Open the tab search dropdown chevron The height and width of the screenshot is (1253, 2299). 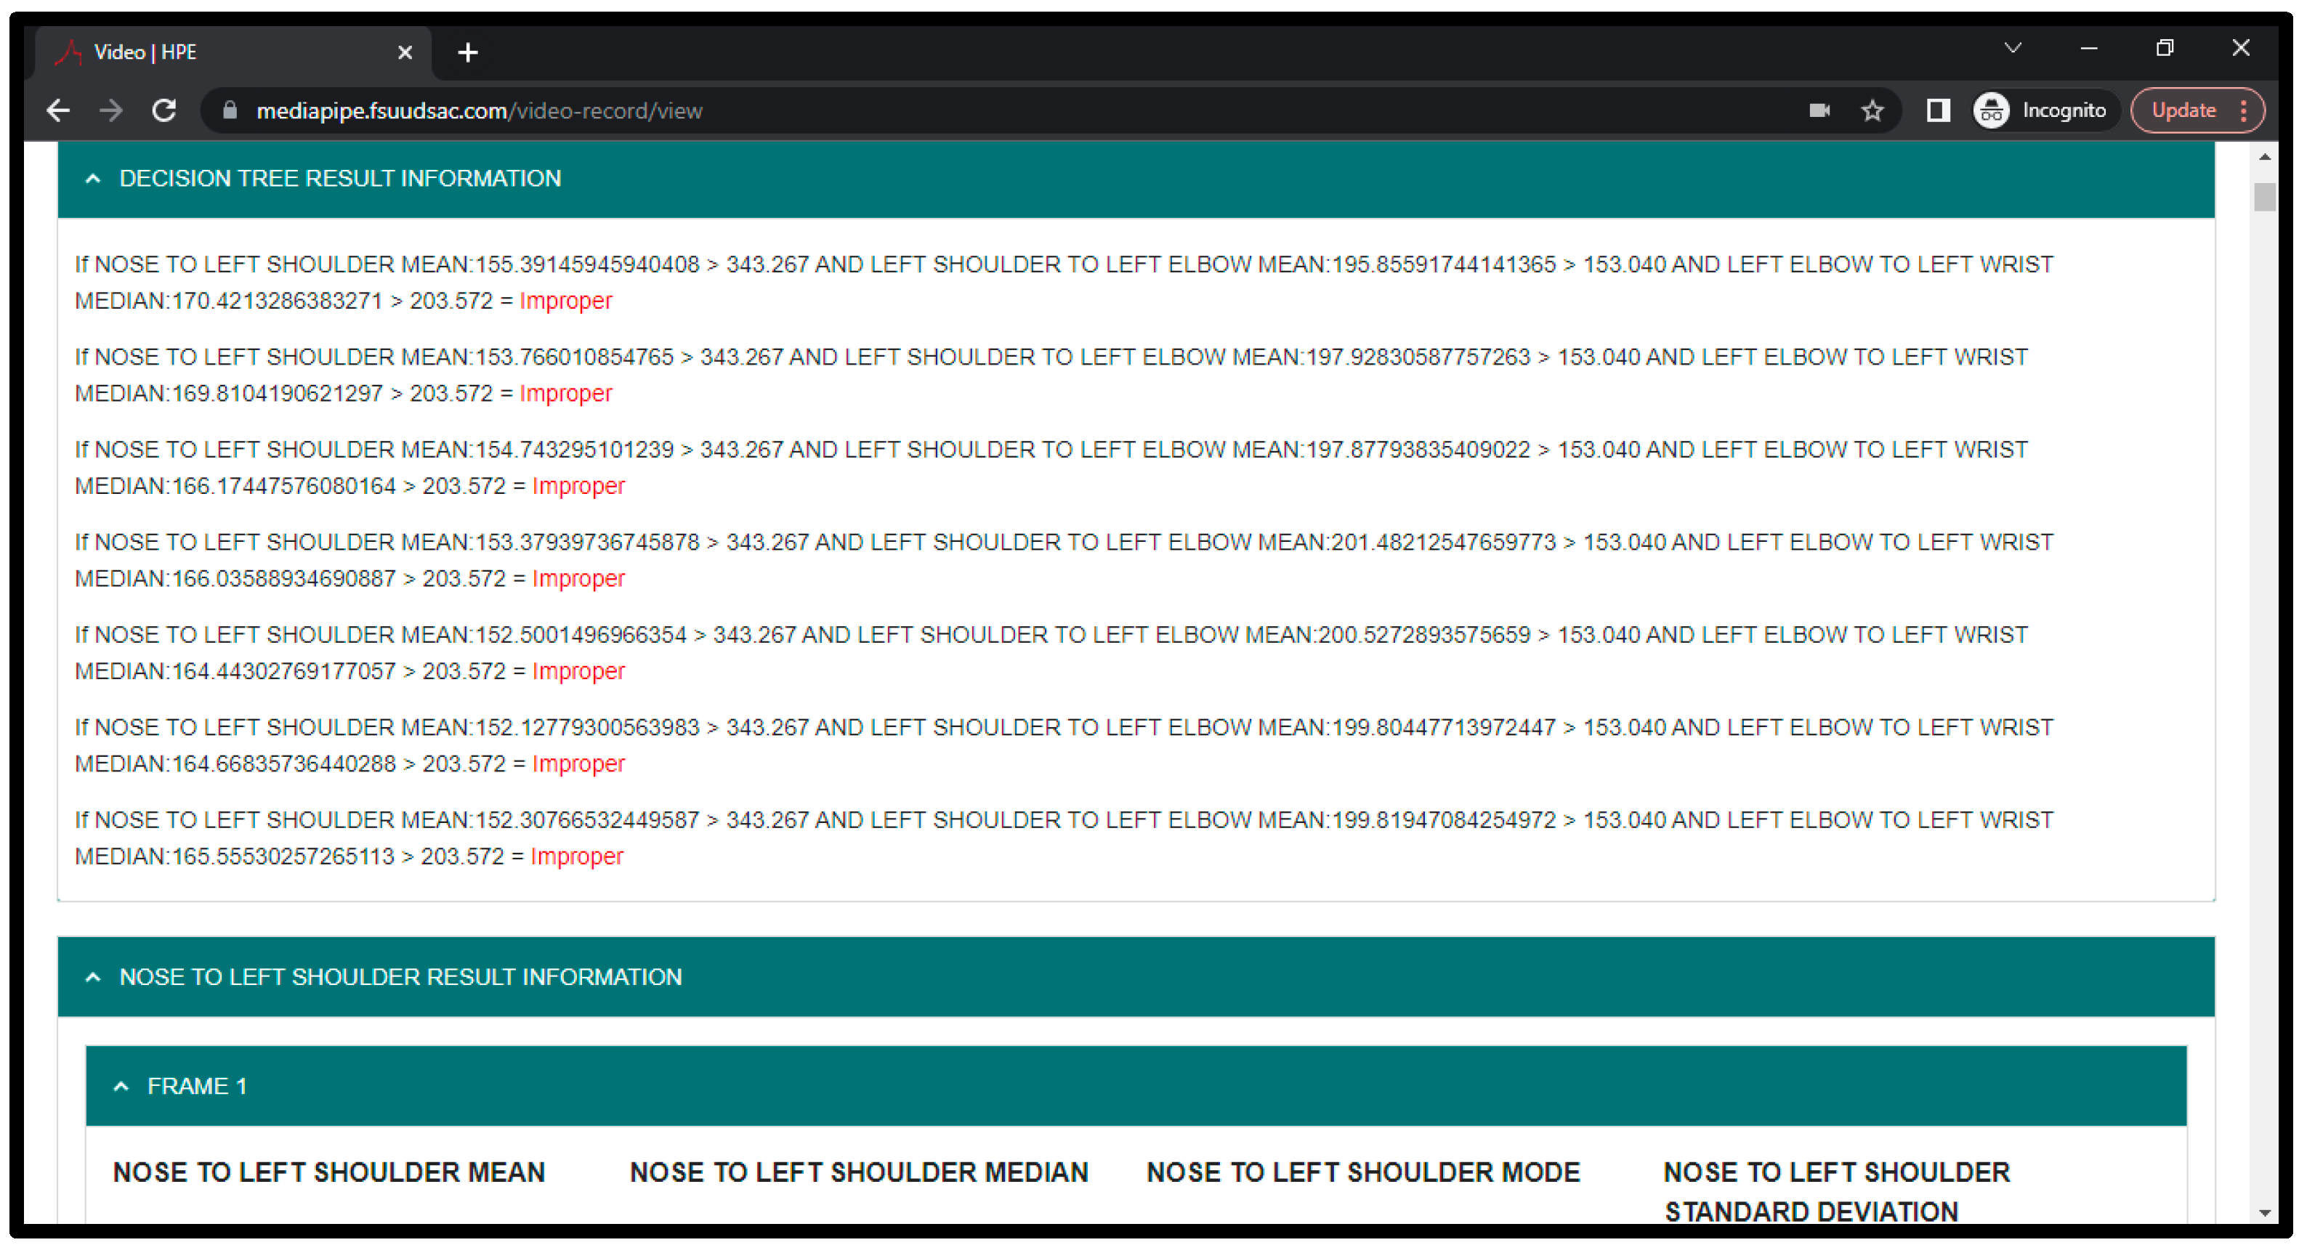[x=2013, y=48]
